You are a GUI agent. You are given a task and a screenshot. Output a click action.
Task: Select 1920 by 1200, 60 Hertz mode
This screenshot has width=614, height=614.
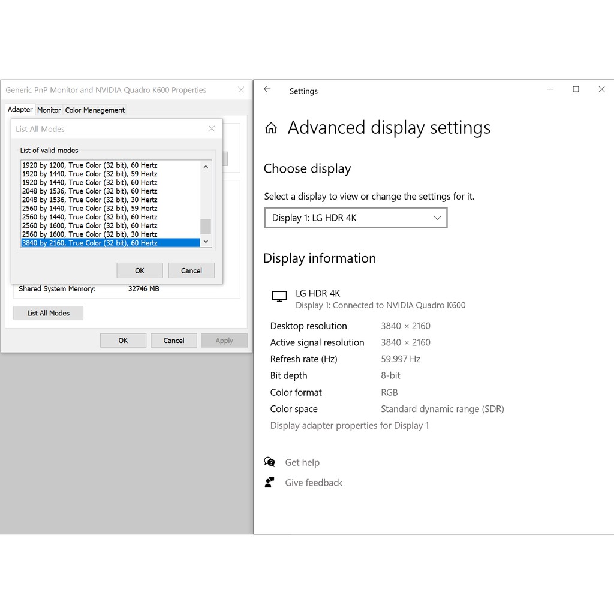click(90, 165)
